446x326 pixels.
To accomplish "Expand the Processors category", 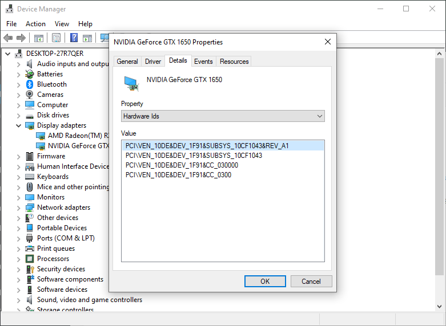I will (19, 259).
